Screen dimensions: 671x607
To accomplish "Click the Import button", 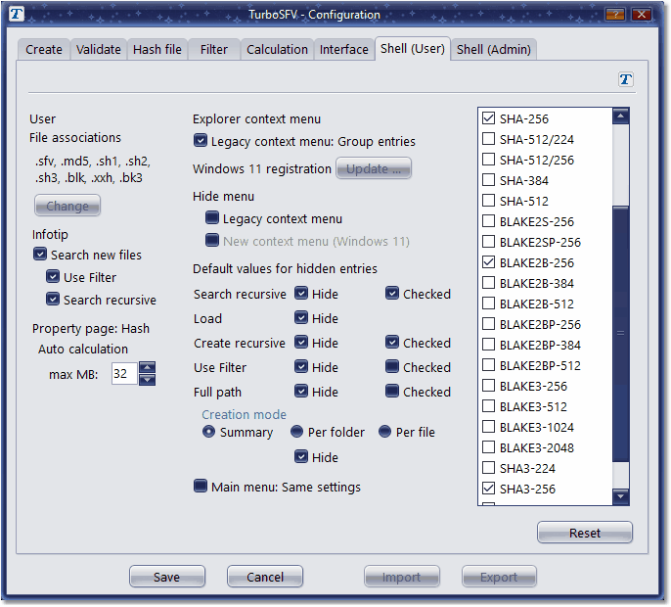I will pos(401,577).
